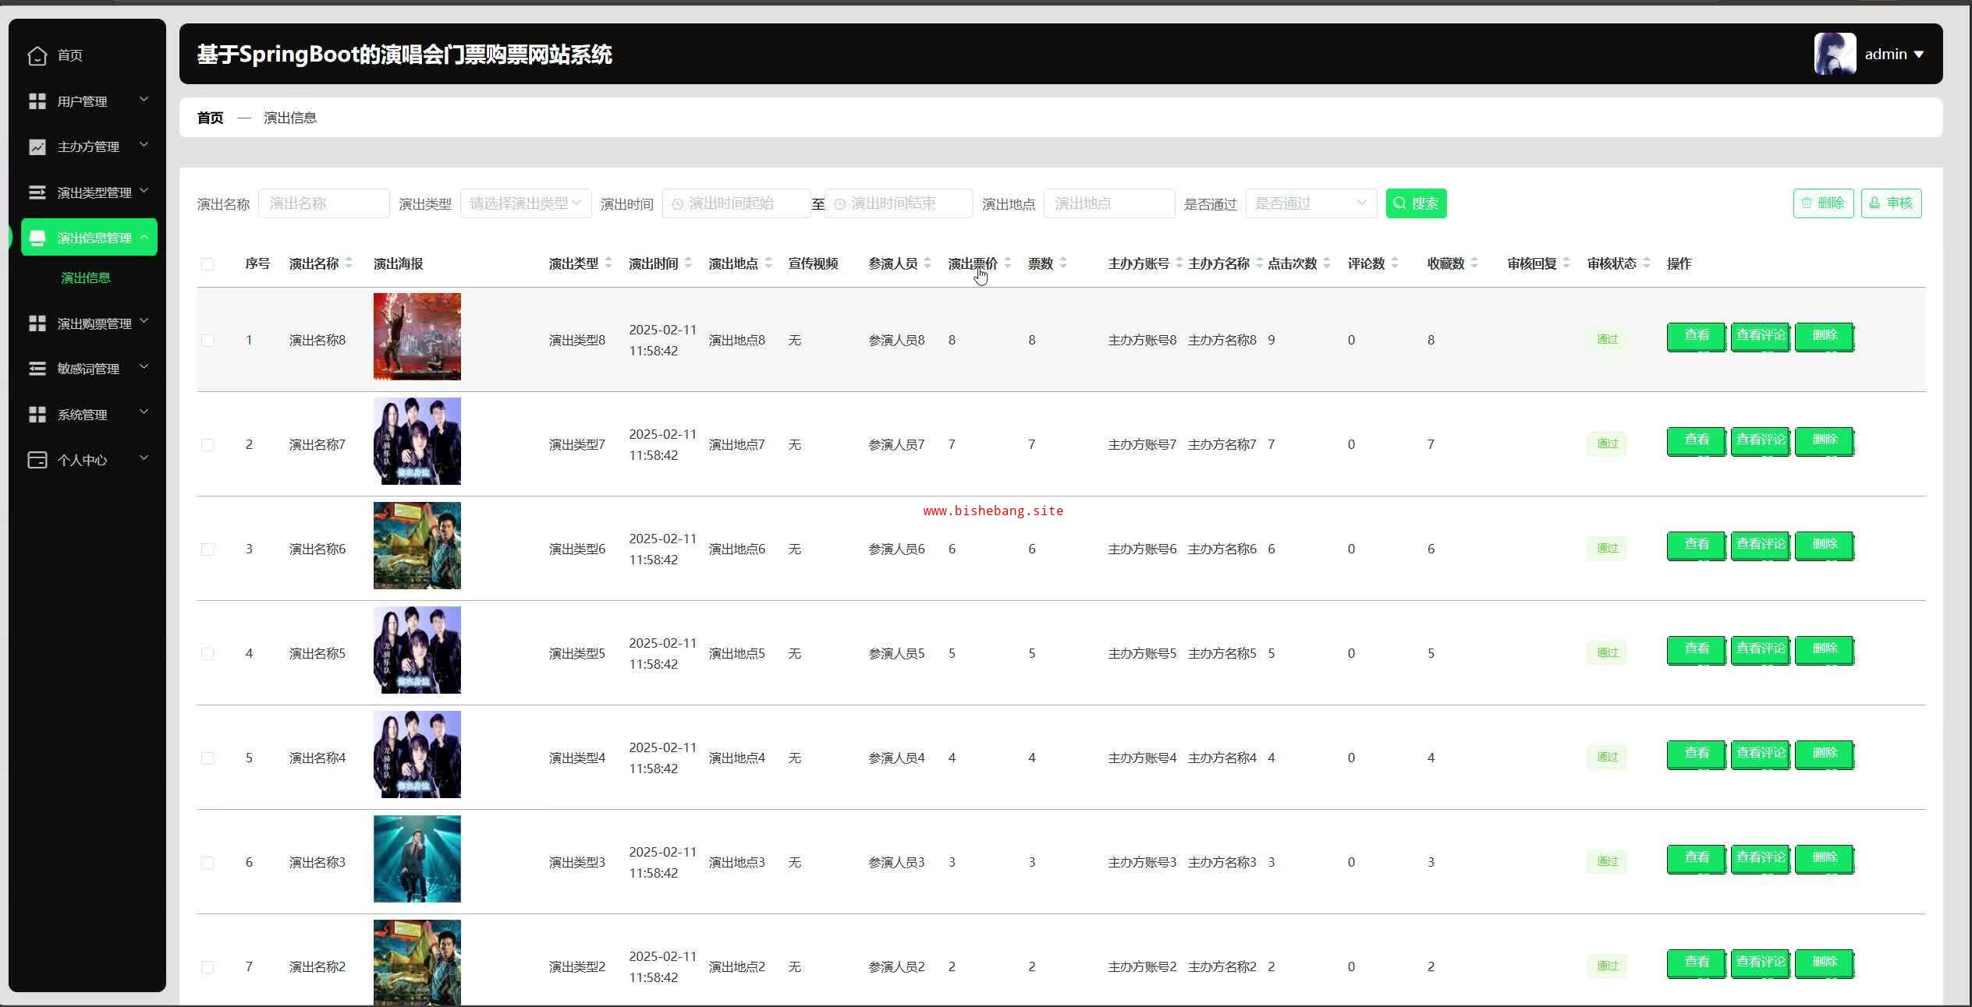
Task: Click the 敏感词管理 sidebar icon
Action: (37, 369)
